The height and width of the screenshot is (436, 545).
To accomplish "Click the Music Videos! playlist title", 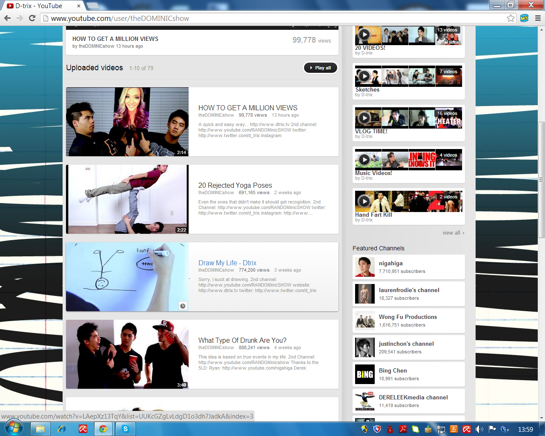I will 374,173.
